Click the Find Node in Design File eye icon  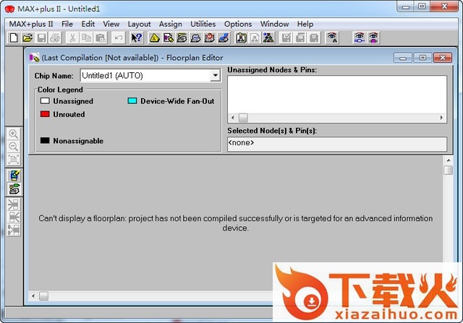tap(360, 38)
